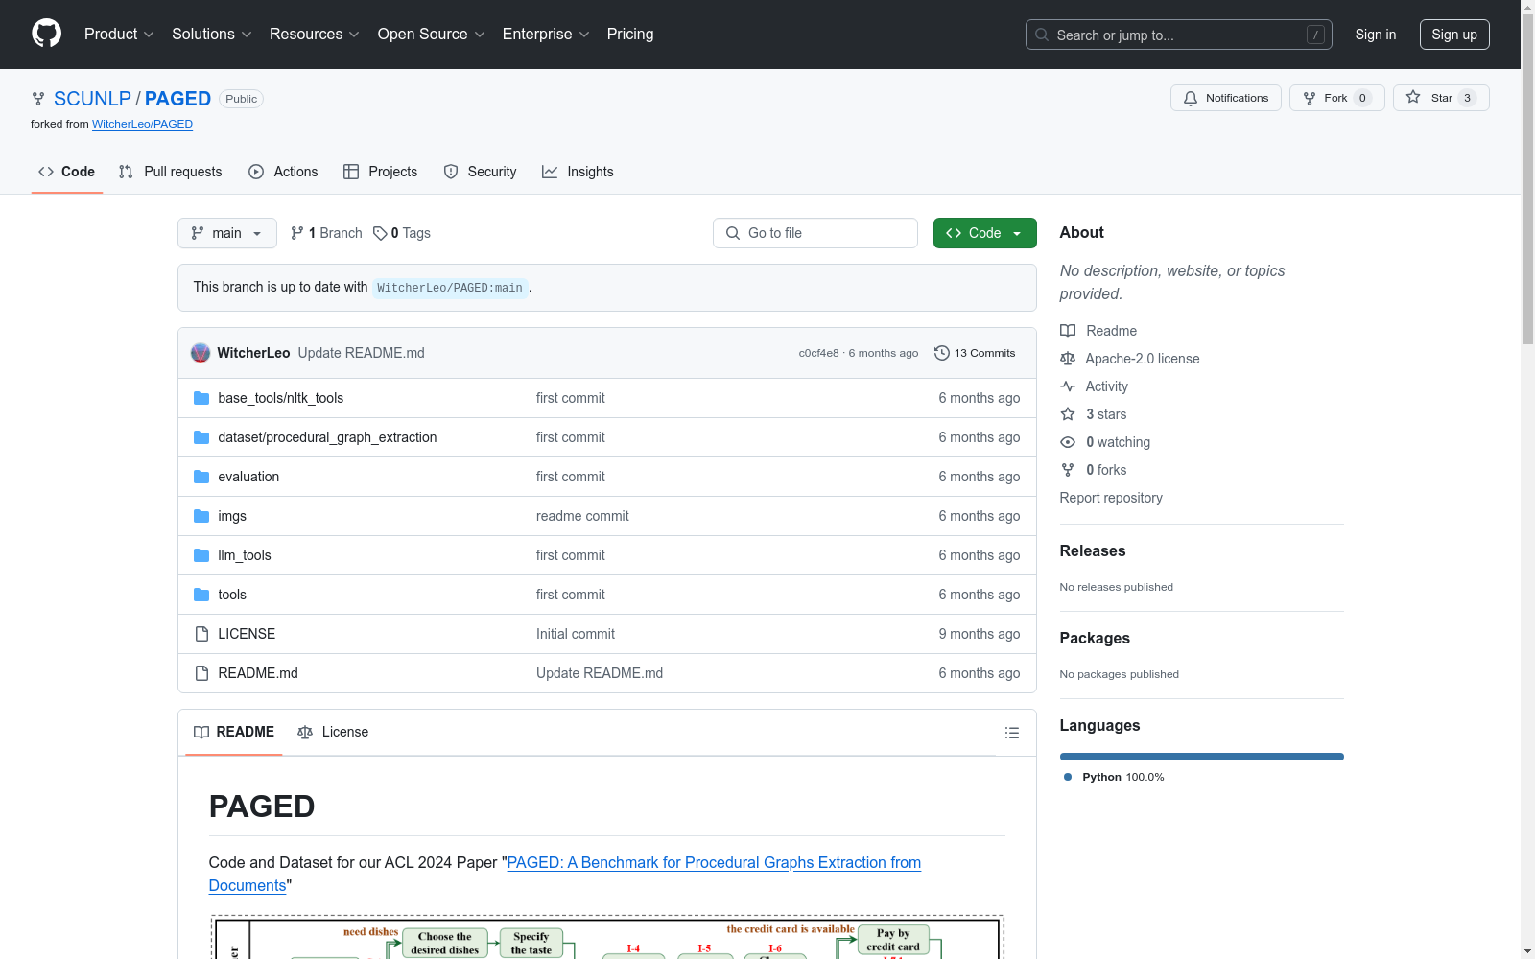This screenshot has width=1535, height=959.
Task: Click the folder icon beside dataset/procedural_graph_extraction
Action: pos(201,437)
